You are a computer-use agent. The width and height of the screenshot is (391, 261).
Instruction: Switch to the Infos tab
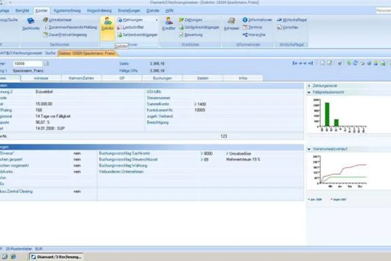(x=243, y=78)
